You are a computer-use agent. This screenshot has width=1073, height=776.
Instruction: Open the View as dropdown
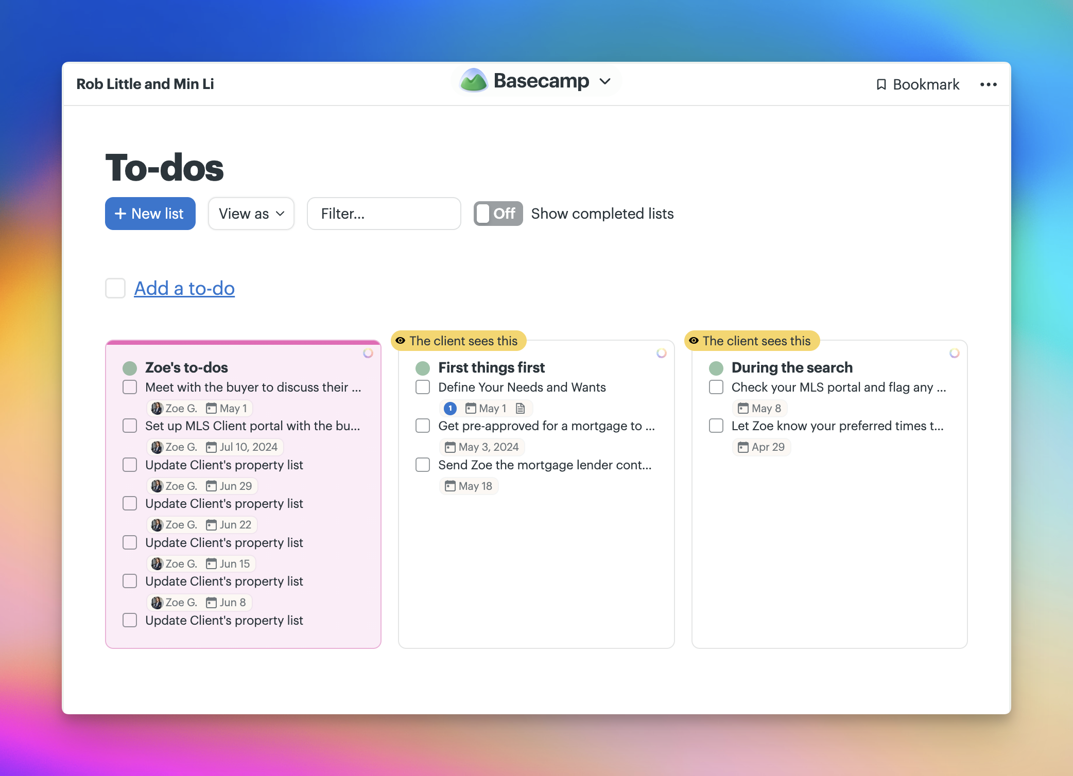251,214
